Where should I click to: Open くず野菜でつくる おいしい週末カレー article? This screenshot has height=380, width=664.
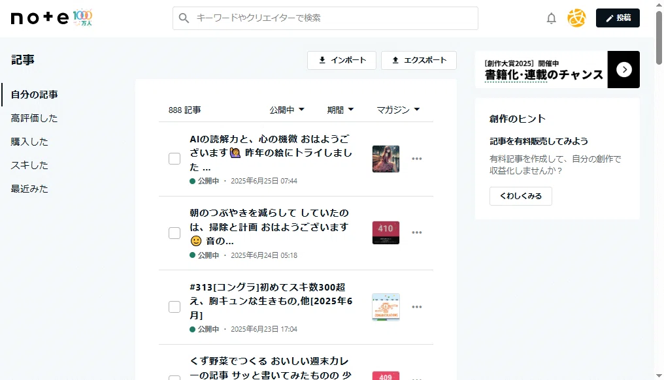coord(269,368)
